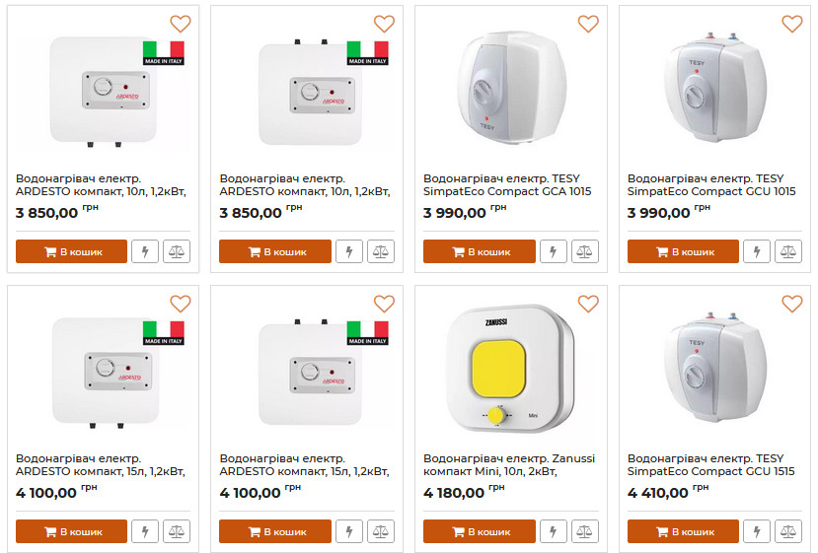
Task: Toggle wishlist heart for TESY GCU 1515
Action: [791, 304]
